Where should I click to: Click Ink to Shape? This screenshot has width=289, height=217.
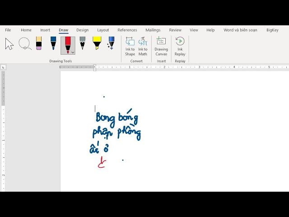[x=130, y=46]
